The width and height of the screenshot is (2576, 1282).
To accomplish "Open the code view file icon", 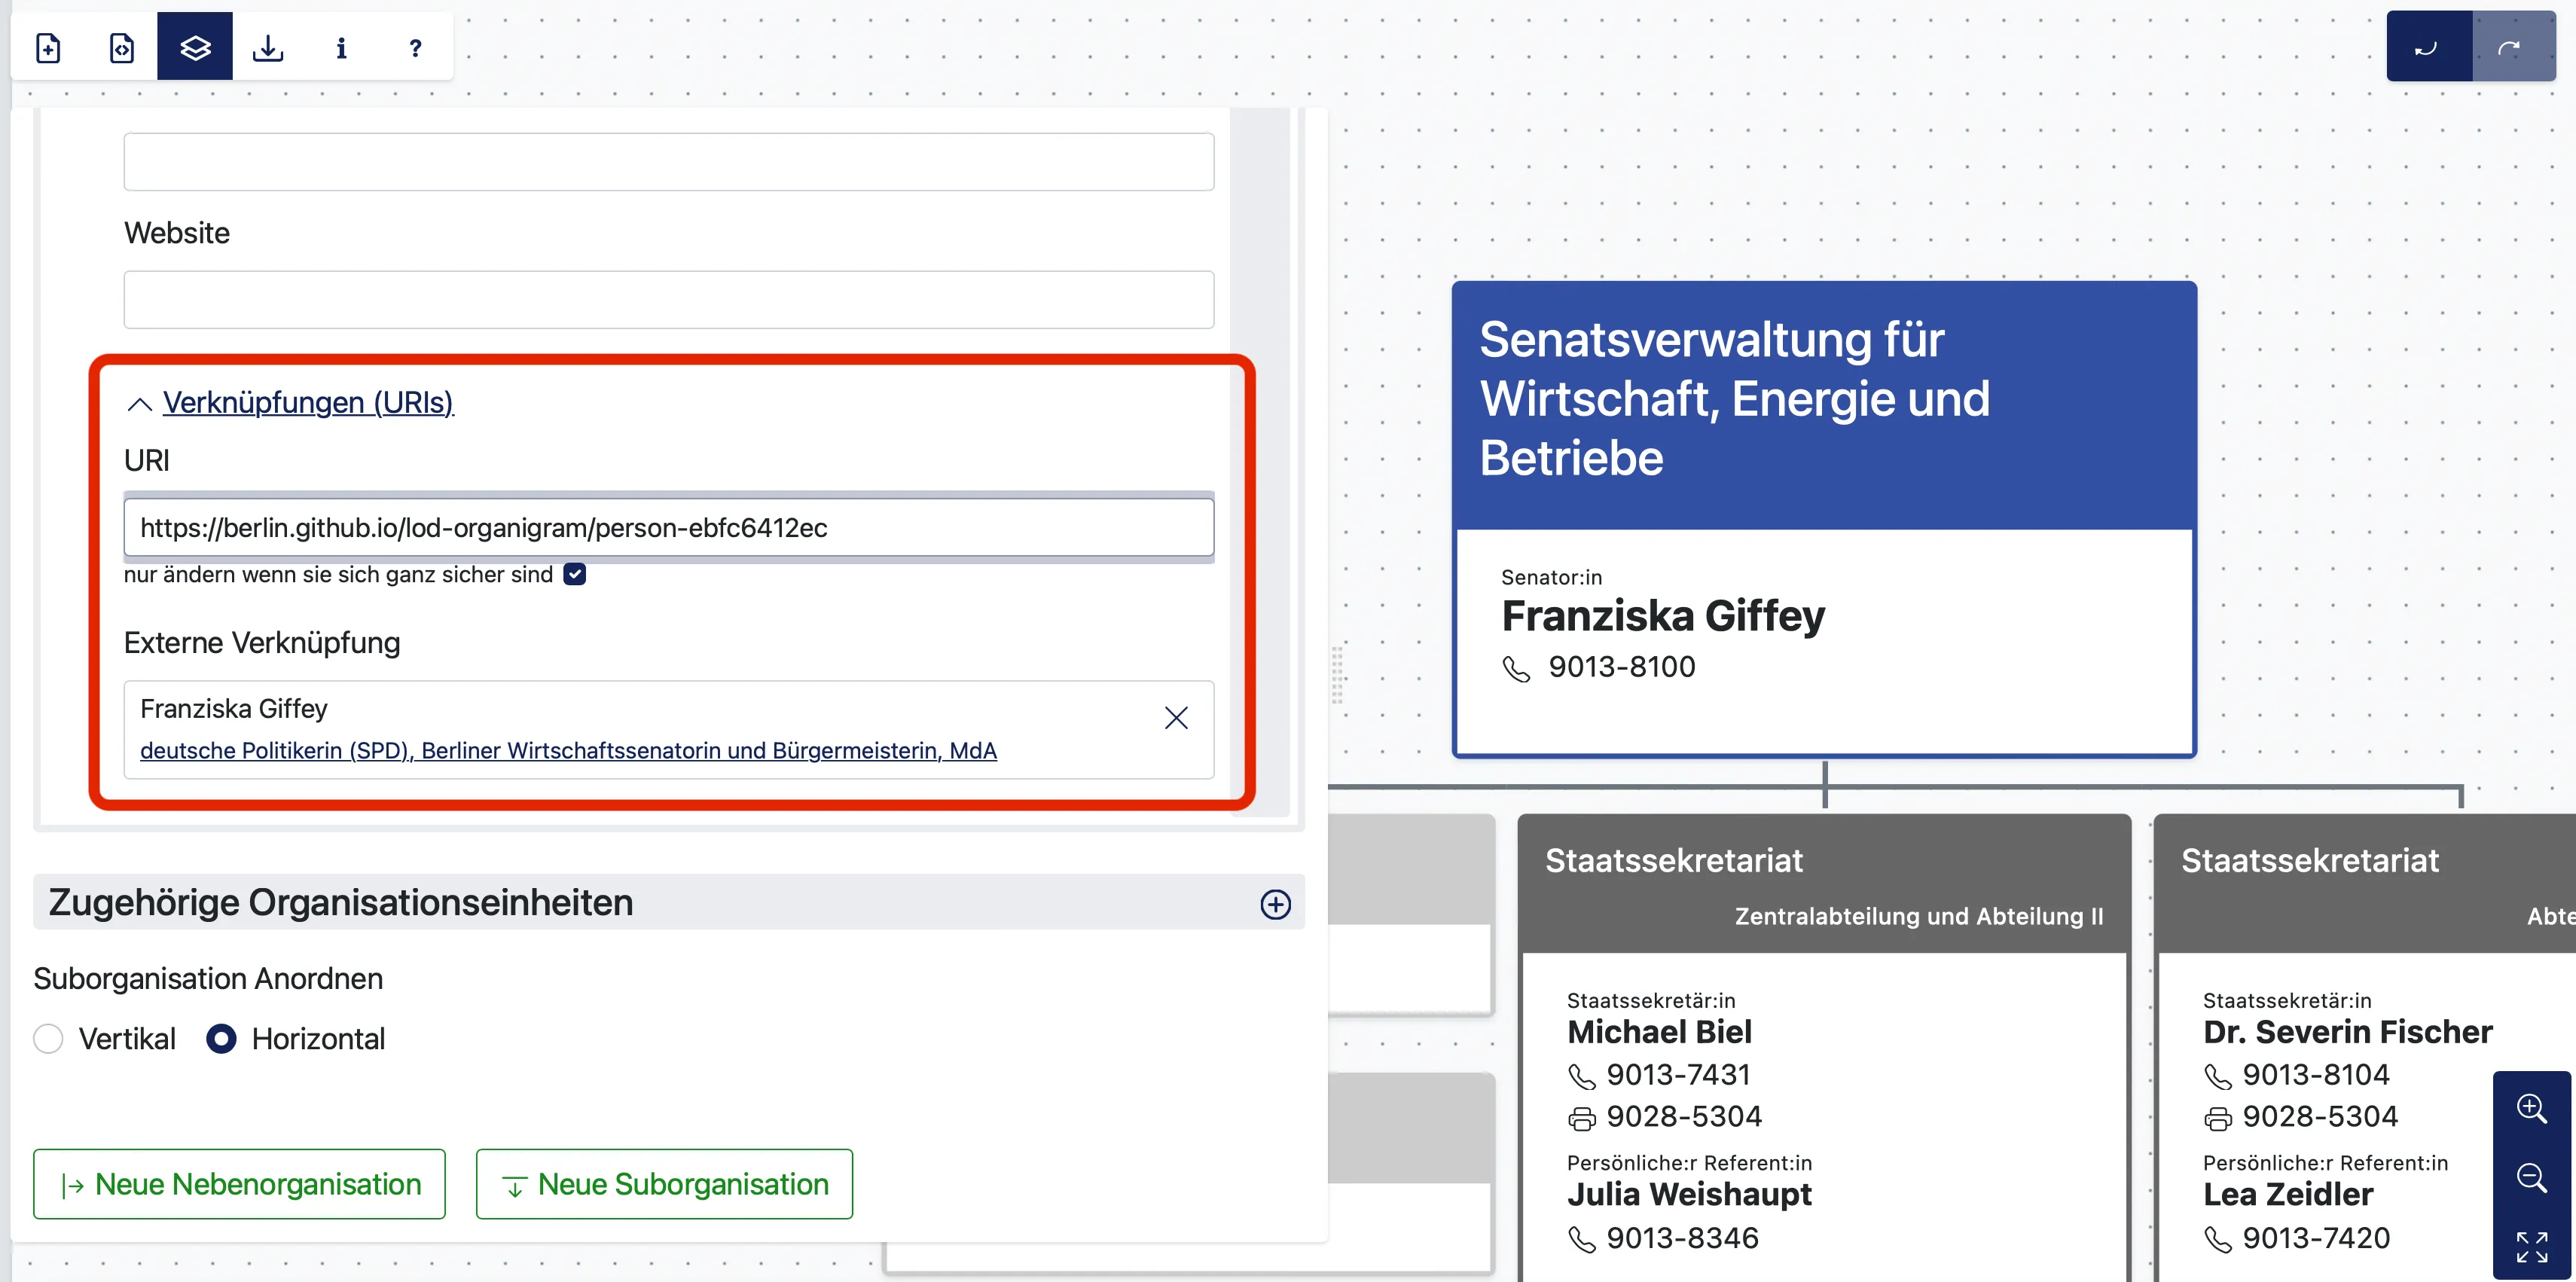I will click(x=121, y=46).
